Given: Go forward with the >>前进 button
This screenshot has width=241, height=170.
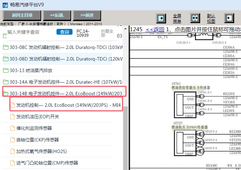Looking at the screenshot, I should click(x=87, y=15).
